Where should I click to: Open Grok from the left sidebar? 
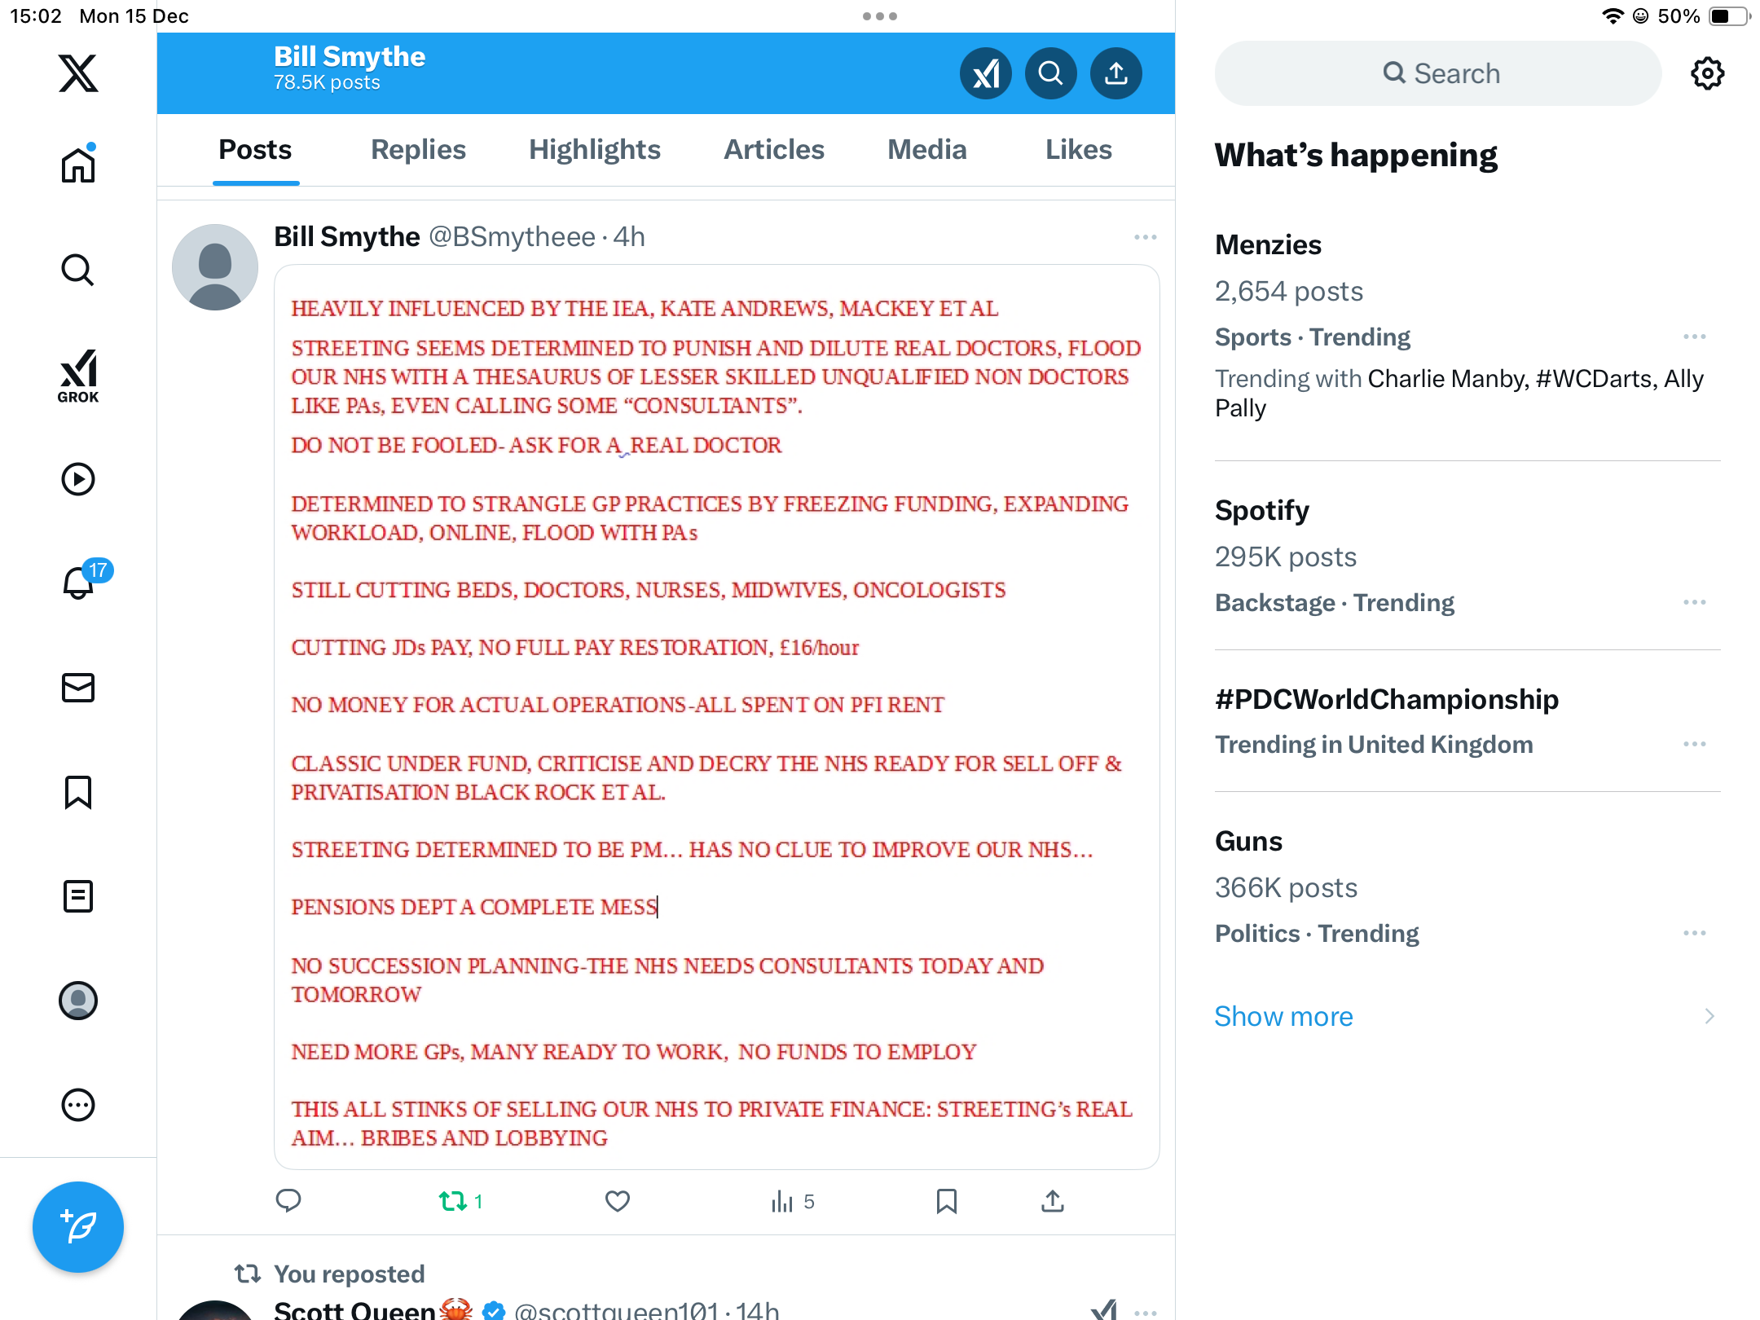78,376
